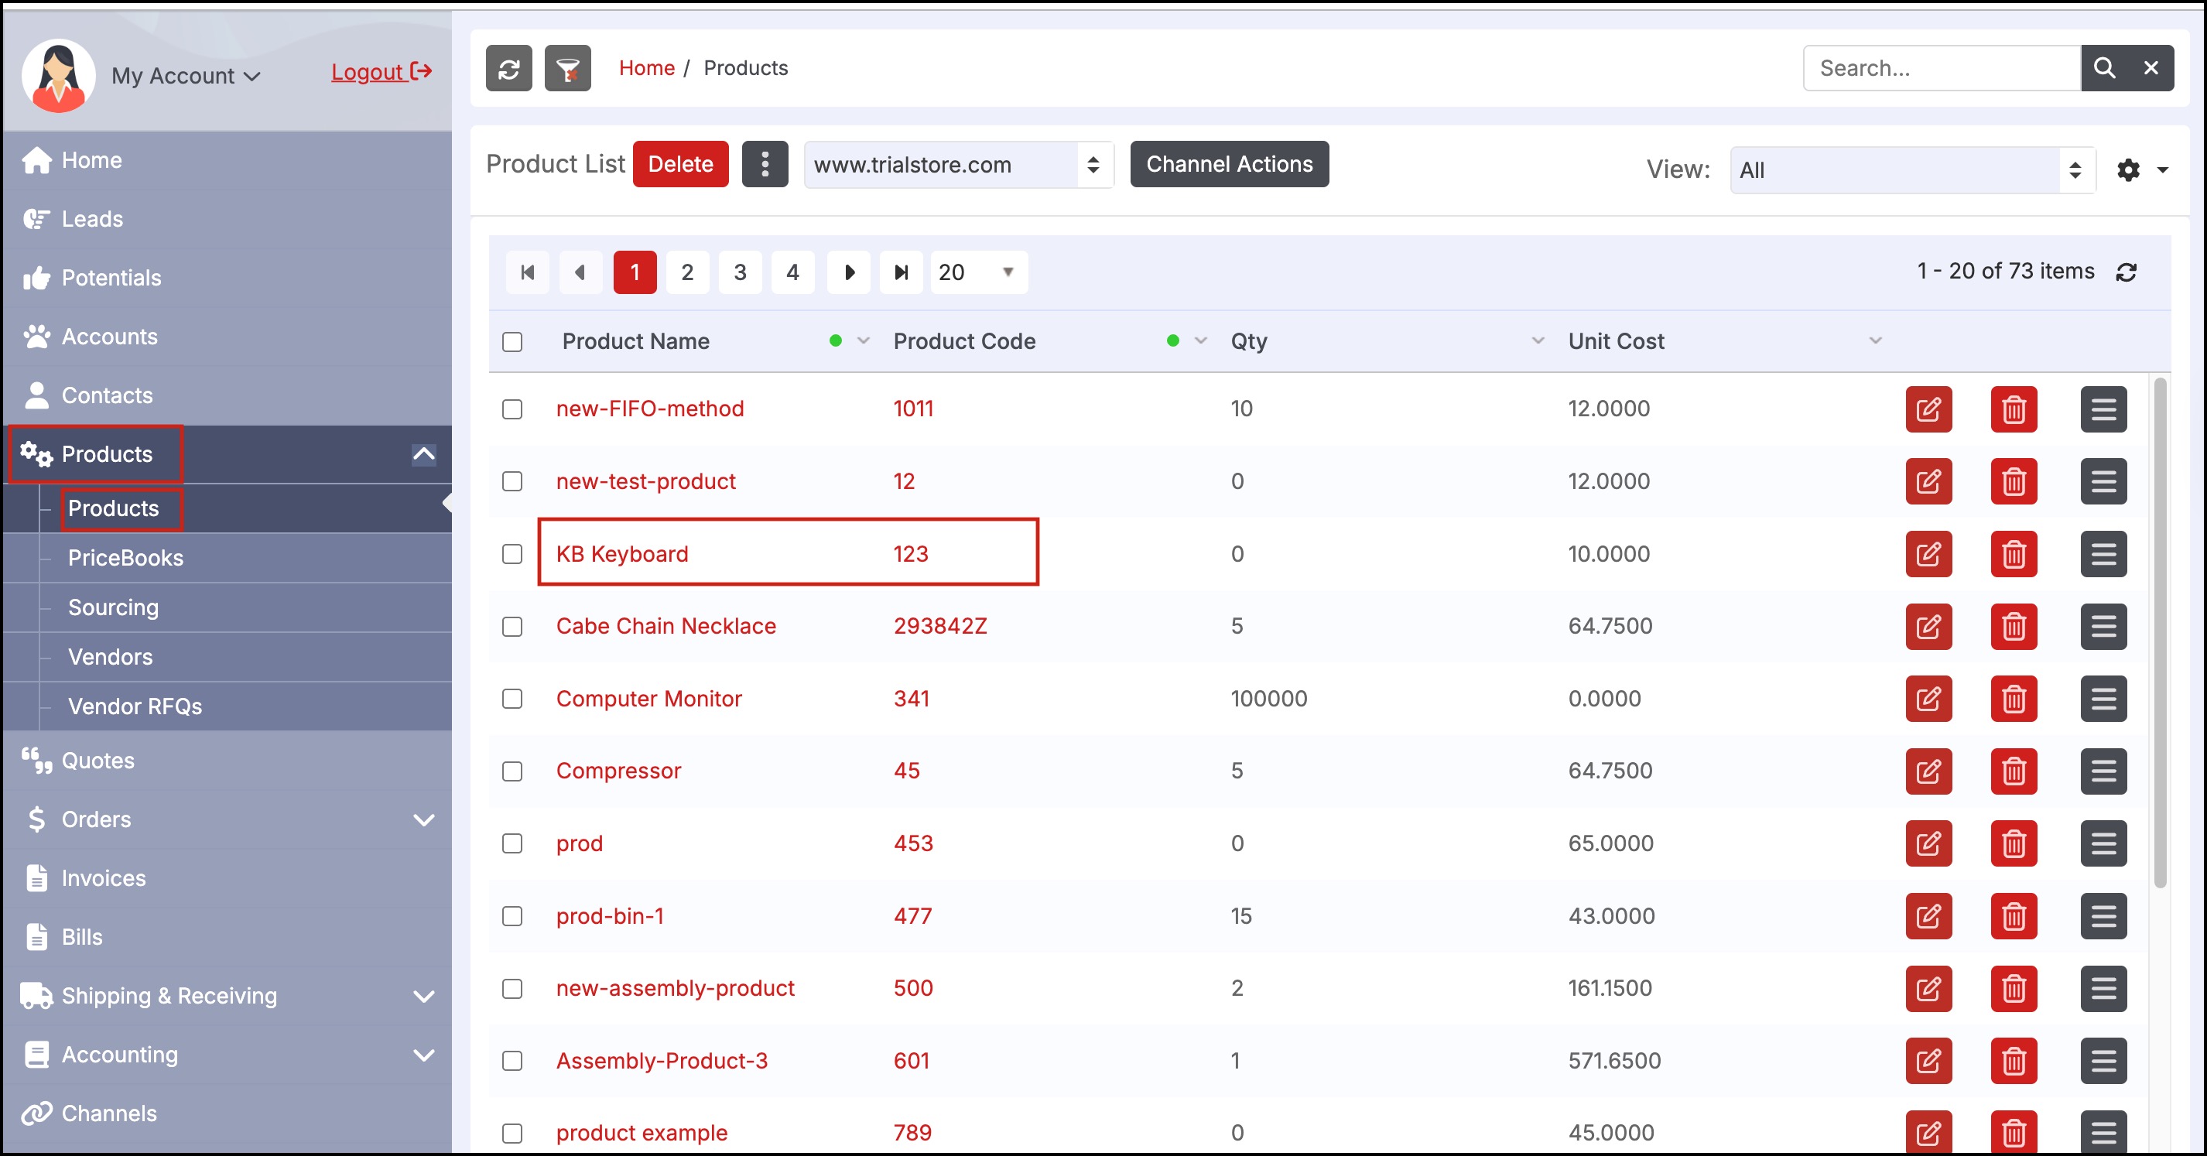This screenshot has height=1156, width=2207.
Task: Click the clear filter funnel icon
Action: pyautogui.click(x=568, y=69)
